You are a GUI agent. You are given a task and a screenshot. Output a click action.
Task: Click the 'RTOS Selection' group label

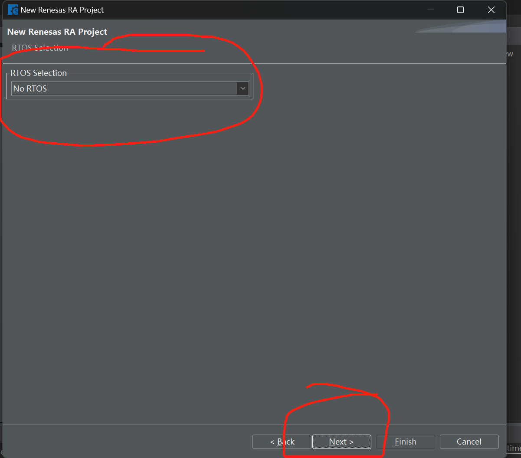[39, 73]
